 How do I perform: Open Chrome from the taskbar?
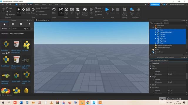pyautogui.click(x=88, y=102)
